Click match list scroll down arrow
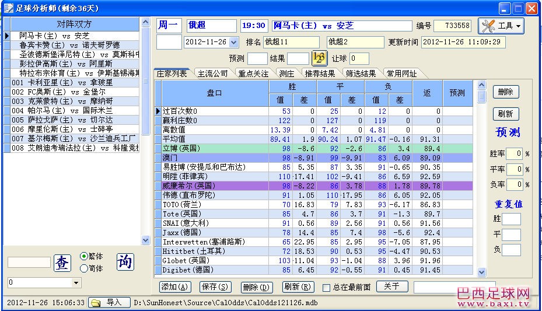The image size is (542, 311). pyautogui.click(x=145, y=240)
